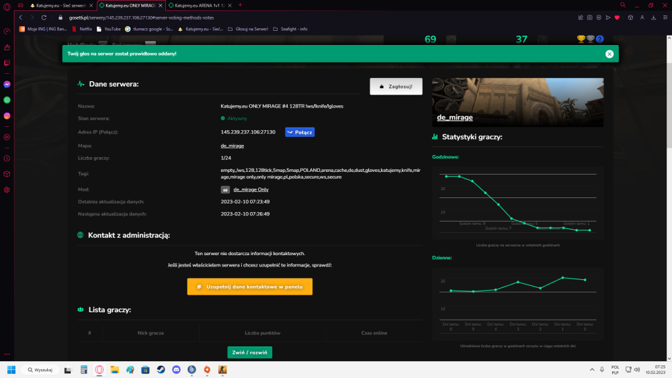Screen dimensions: 672x378
Task: Click the sidebar three-dots setup button
Action: click(x=7, y=355)
